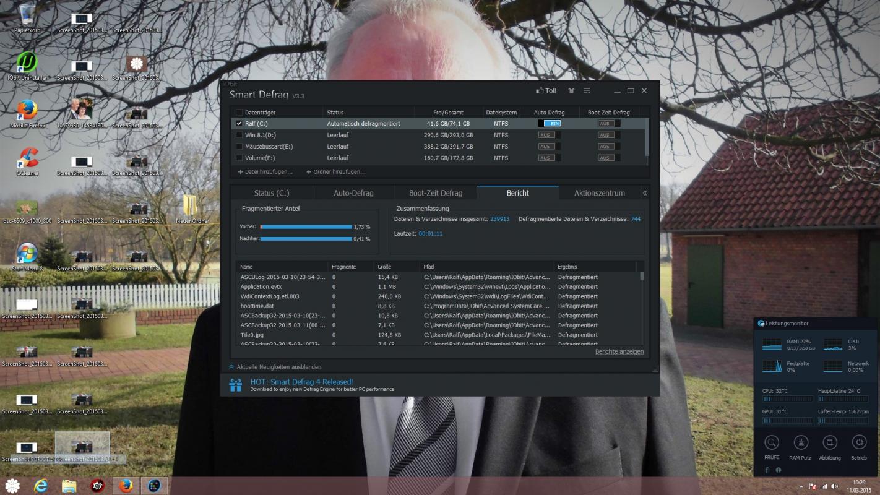This screenshot has width=880, height=495.
Task: Open the Facebook icon in Leistungsmonitor
Action: click(767, 470)
